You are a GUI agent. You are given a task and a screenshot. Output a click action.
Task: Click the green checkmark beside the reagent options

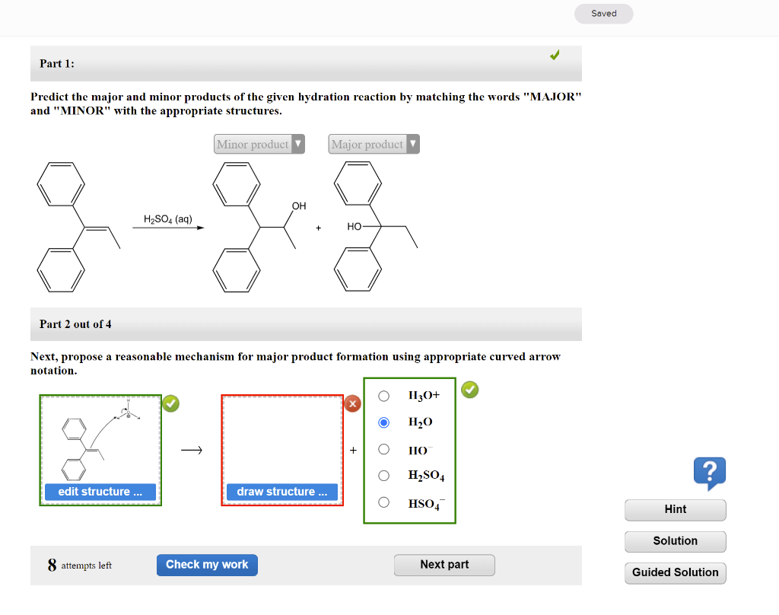click(x=469, y=390)
